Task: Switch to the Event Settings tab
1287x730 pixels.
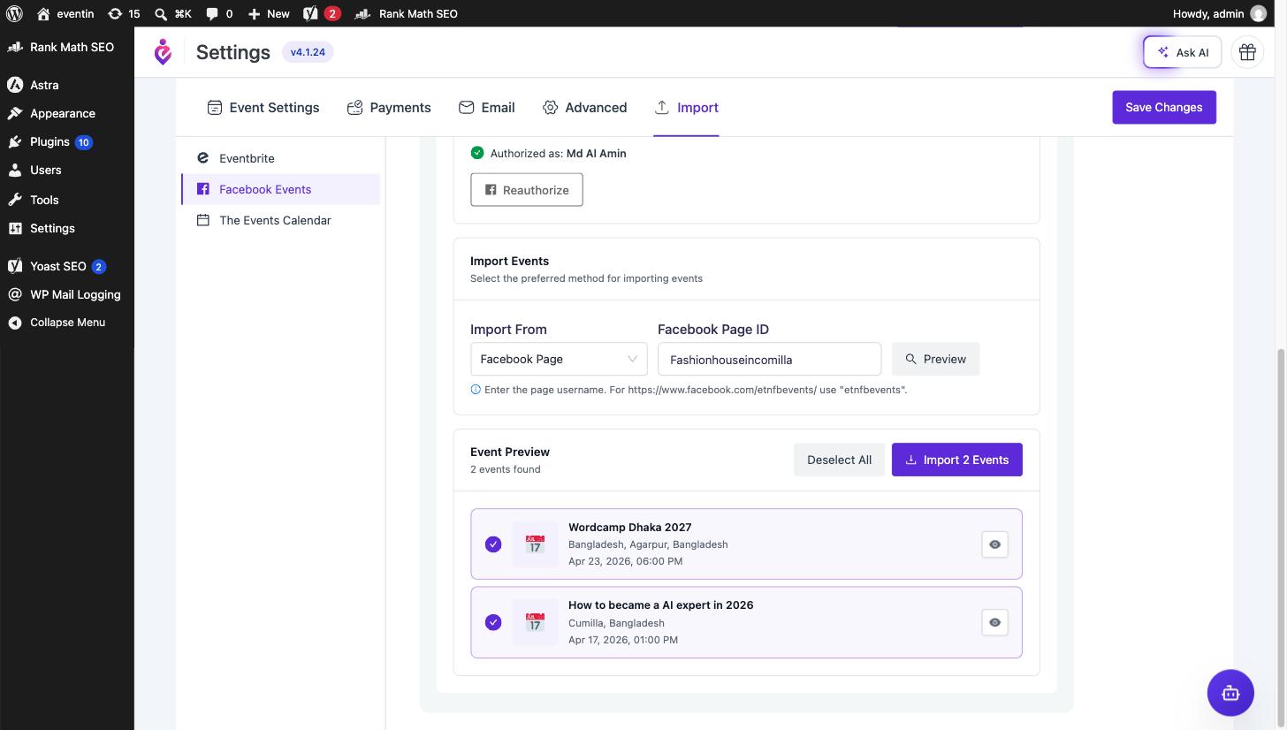Action: pos(263,107)
